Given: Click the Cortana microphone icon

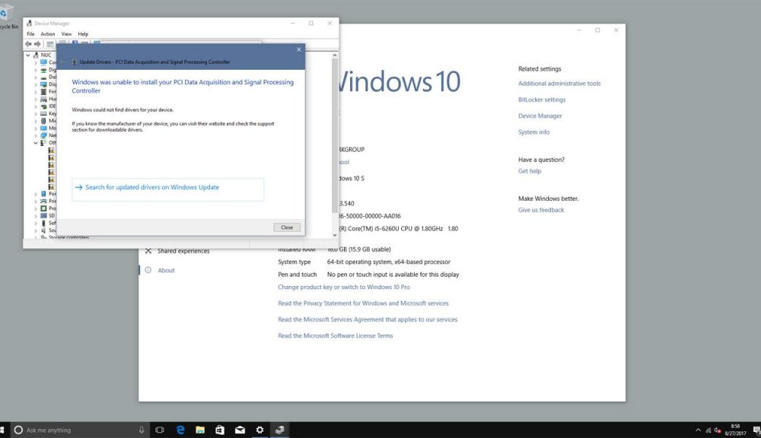Looking at the screenshot, I should (142, 430).
